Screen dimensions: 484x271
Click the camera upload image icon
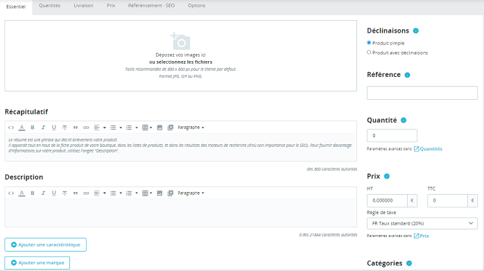click(180, 41)
